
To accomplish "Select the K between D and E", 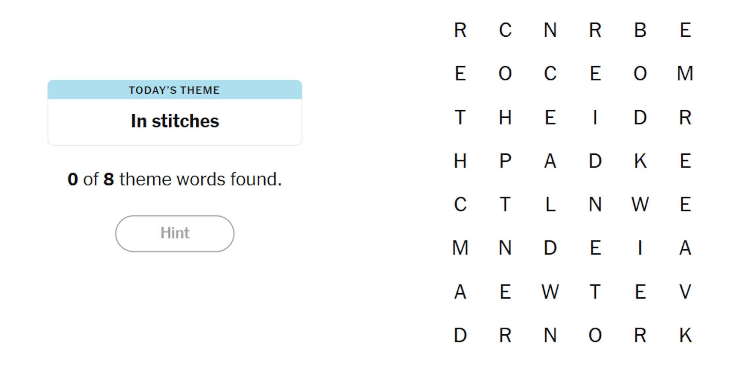I will click(x=640, y=161).
